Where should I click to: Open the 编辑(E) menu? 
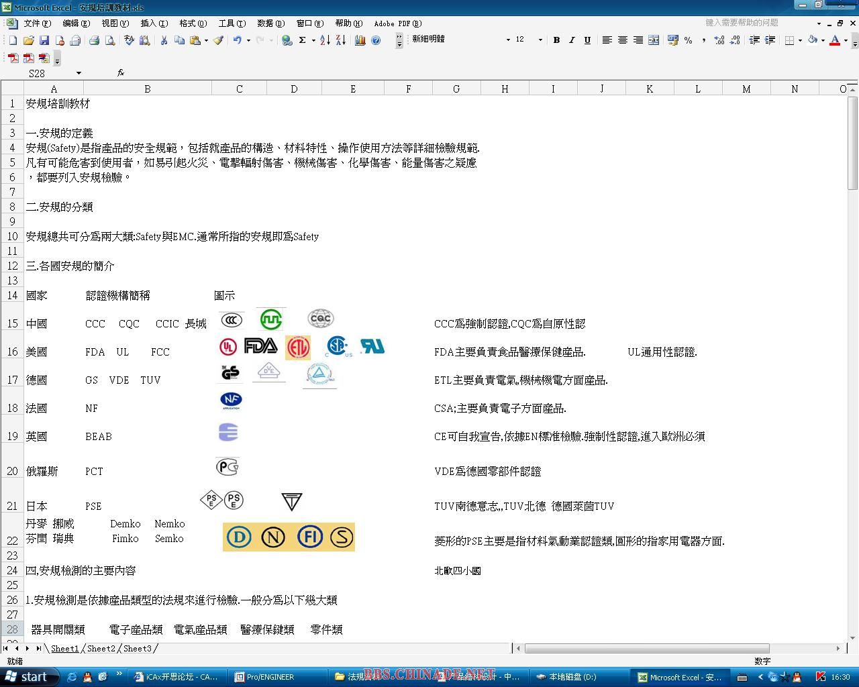point(76,23)
